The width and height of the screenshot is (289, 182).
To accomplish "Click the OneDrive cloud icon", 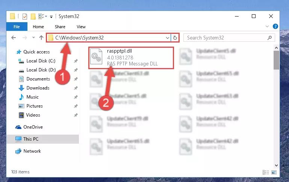I will pyautogui.click(x=18, y=127).
